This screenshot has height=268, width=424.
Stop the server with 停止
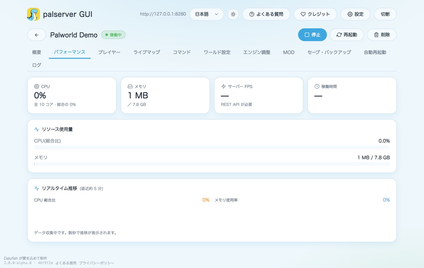click(x=312, y=35)
